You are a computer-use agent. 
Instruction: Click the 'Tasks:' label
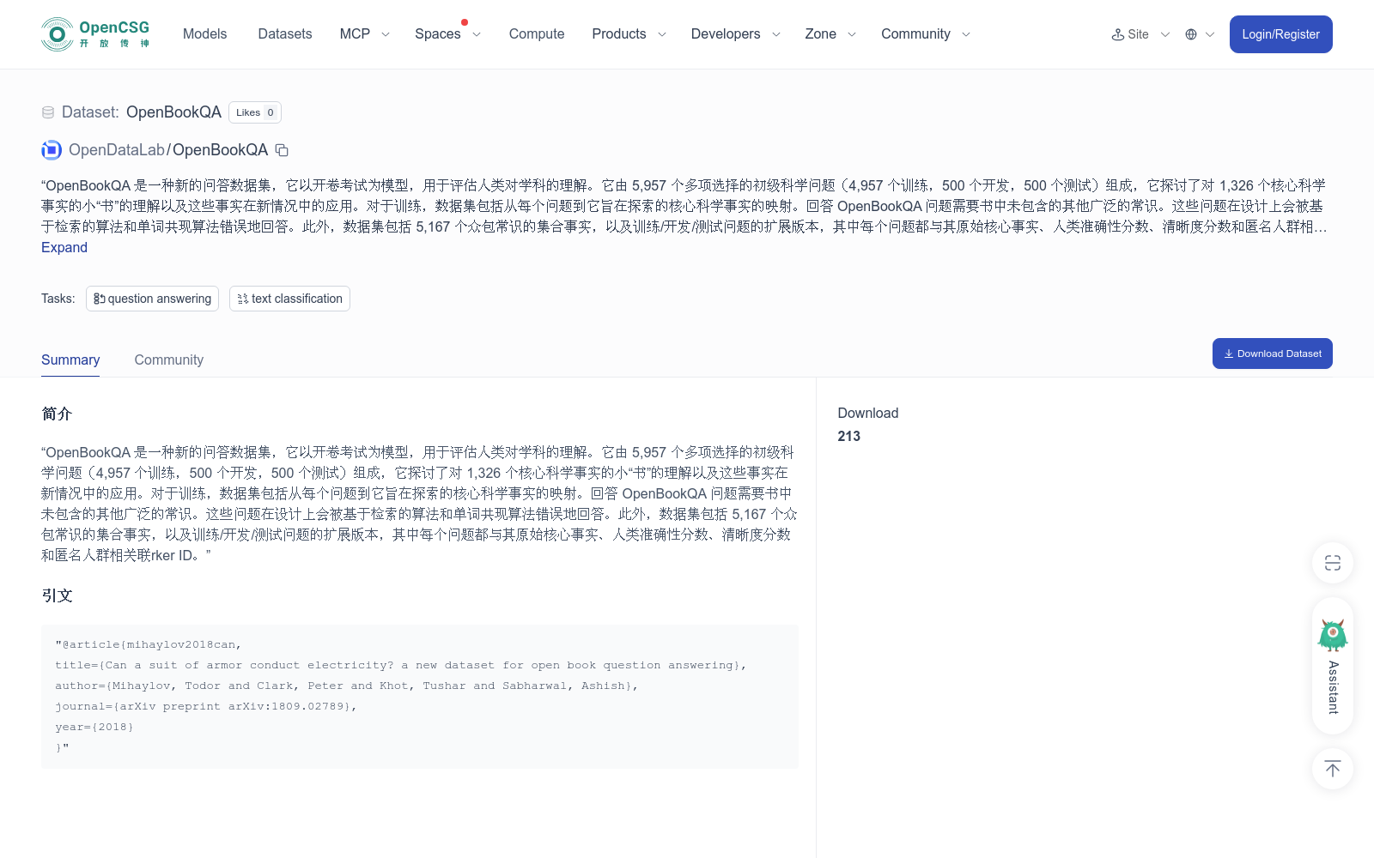point(58,299)
